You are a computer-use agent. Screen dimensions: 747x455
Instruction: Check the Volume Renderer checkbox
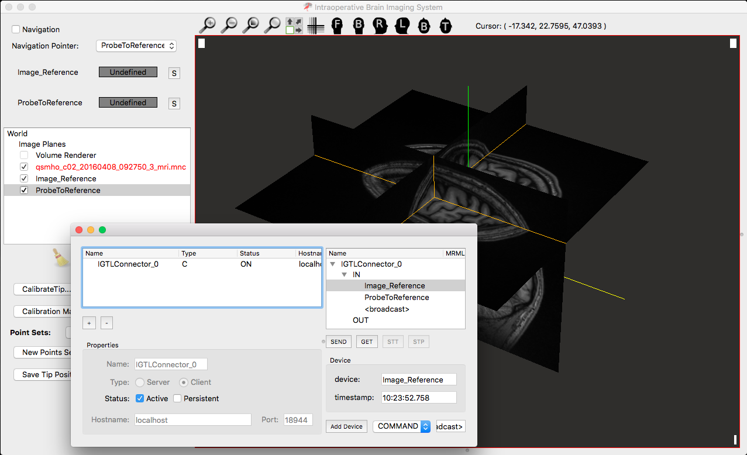[x=24, y=156]
